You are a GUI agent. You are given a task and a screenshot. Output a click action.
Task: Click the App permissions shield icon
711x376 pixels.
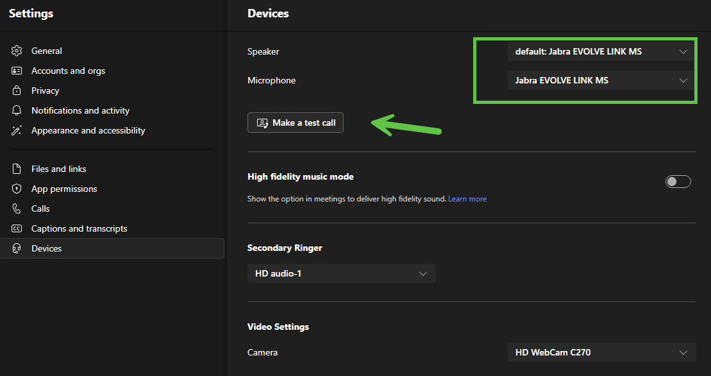click(x=17, y=189)
